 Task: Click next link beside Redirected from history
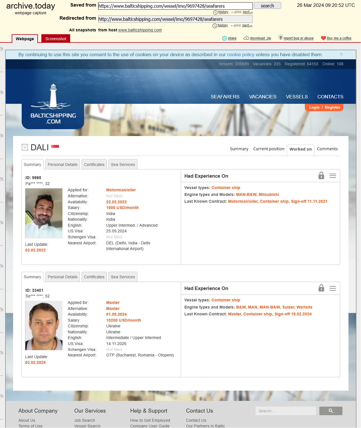tap(247, 25)
